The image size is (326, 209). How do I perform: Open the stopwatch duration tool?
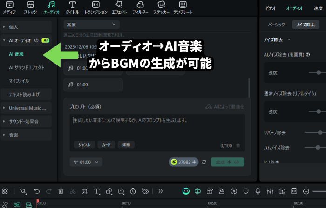coord(133,191)
